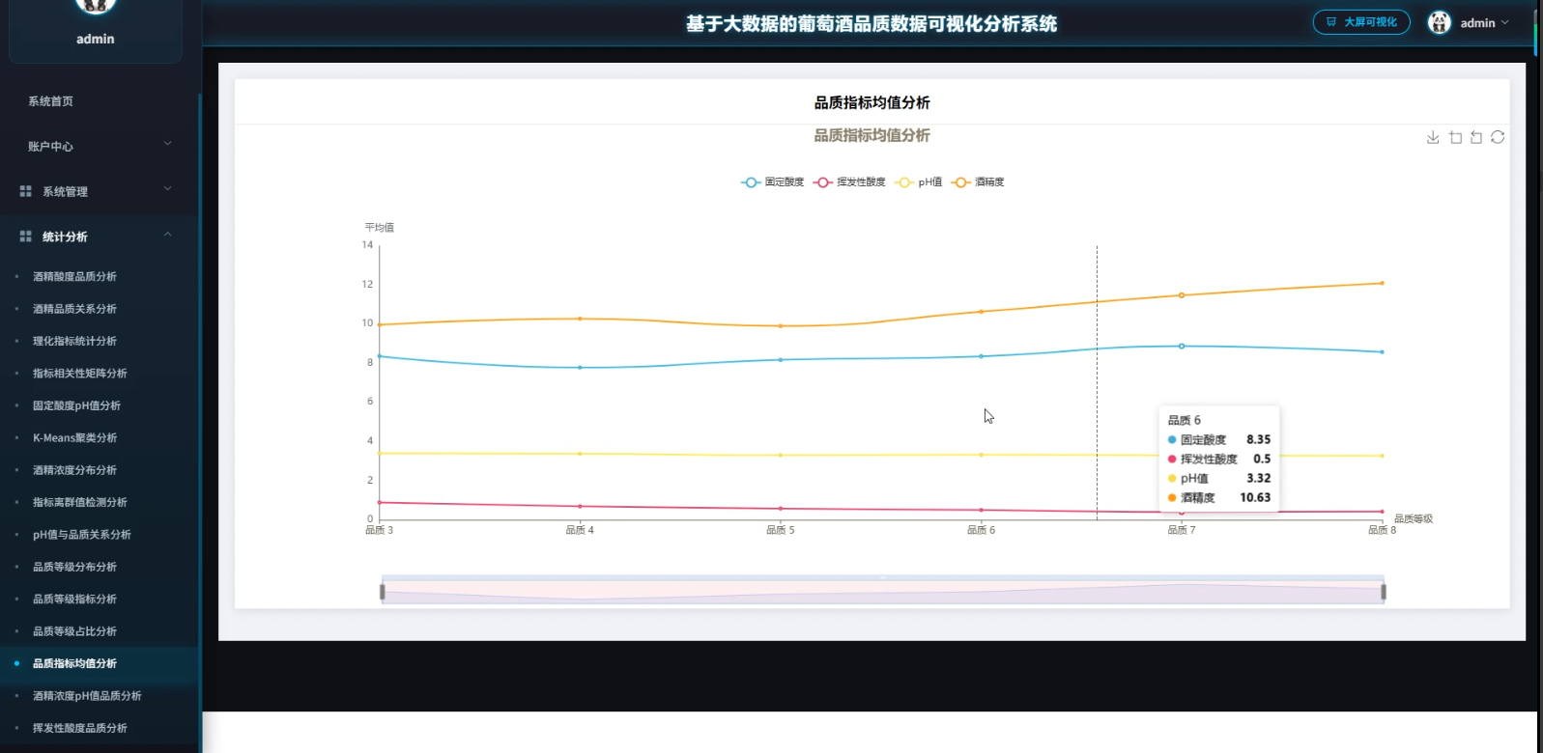Click the 酒精度 data point at 品质 7

tap(1182, 295)
